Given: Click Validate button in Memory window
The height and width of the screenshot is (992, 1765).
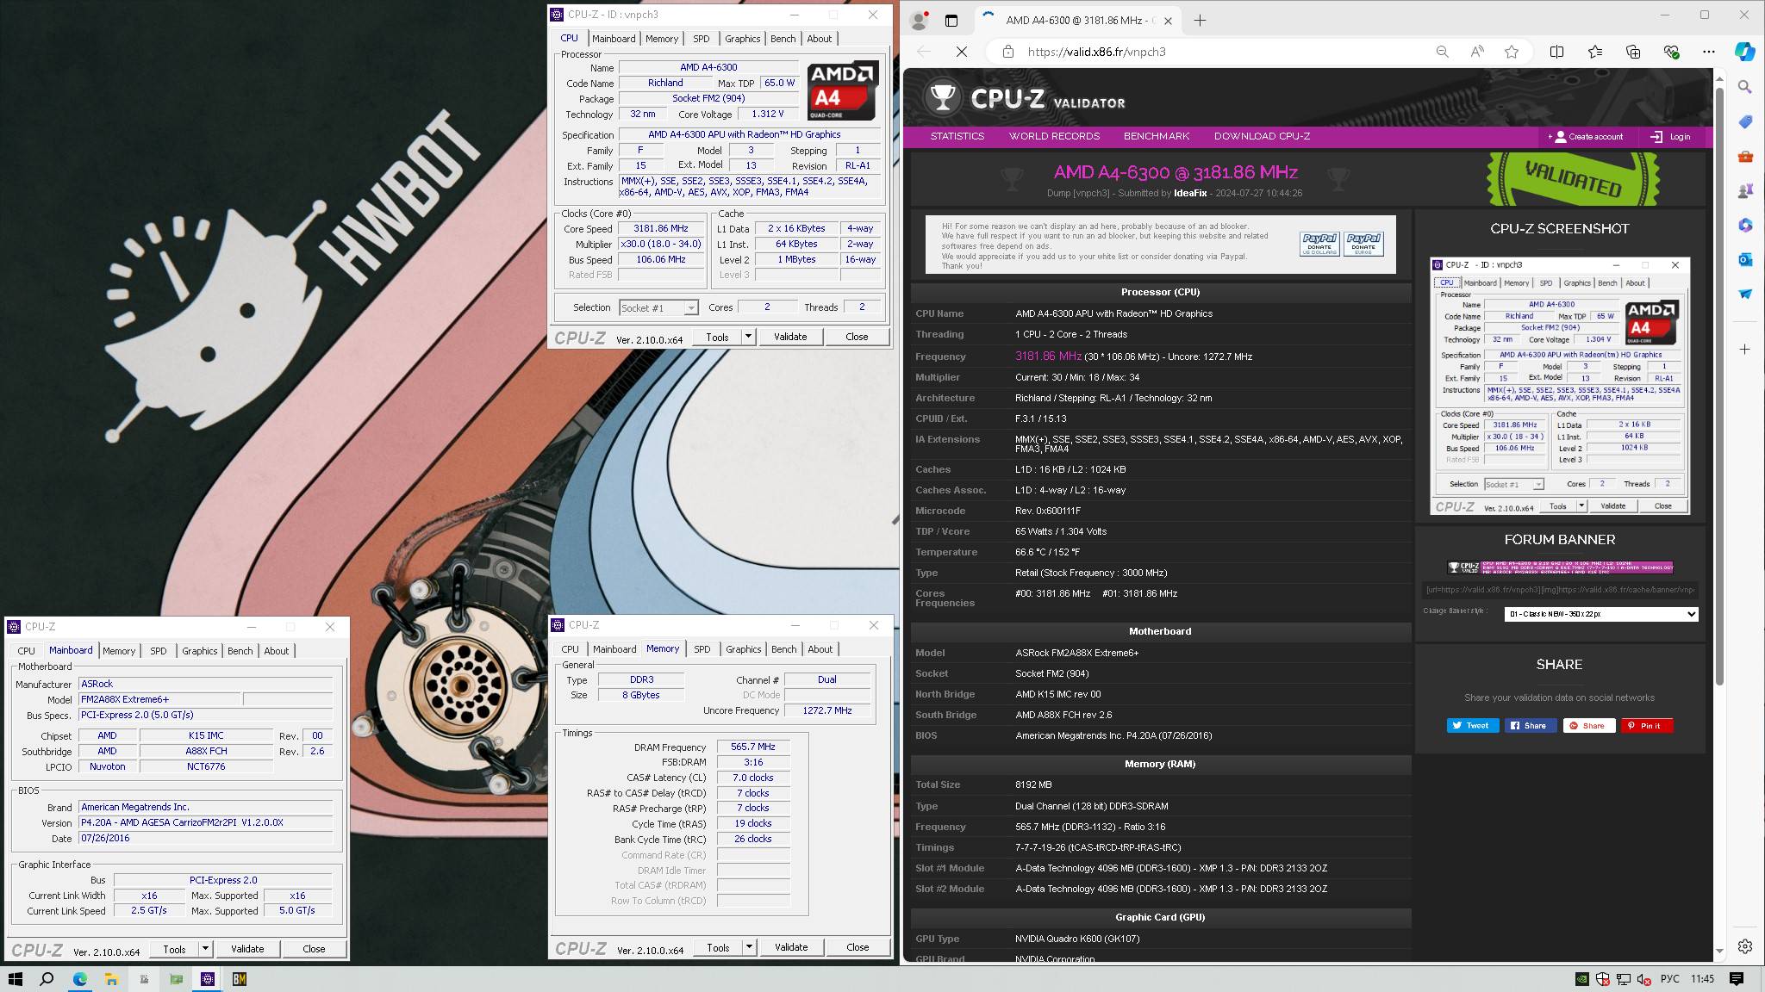Looking at the screenshot, I should click(x=791, y=947).
